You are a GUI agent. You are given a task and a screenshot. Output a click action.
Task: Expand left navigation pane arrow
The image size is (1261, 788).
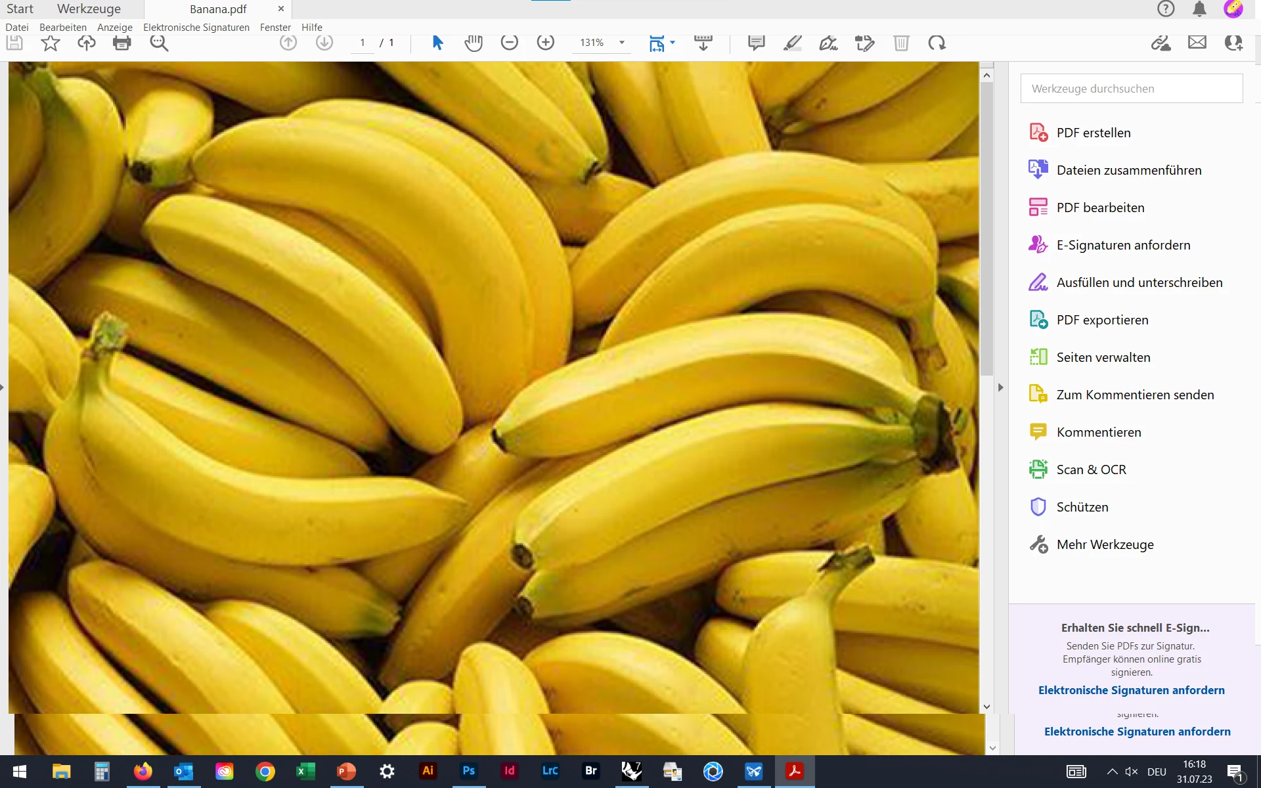click(3, 387)
